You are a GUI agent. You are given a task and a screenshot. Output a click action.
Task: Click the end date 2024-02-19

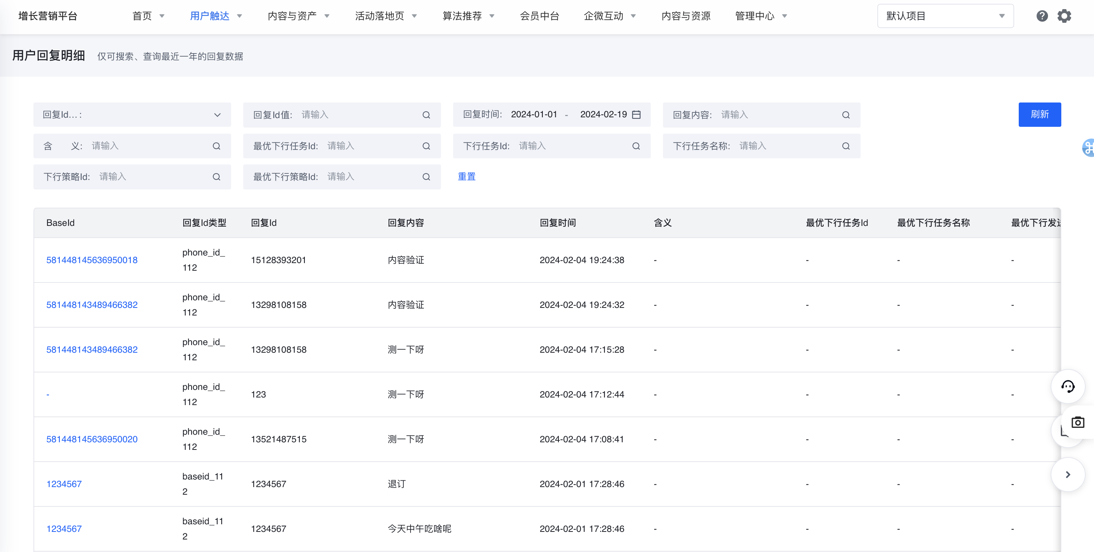604,115
